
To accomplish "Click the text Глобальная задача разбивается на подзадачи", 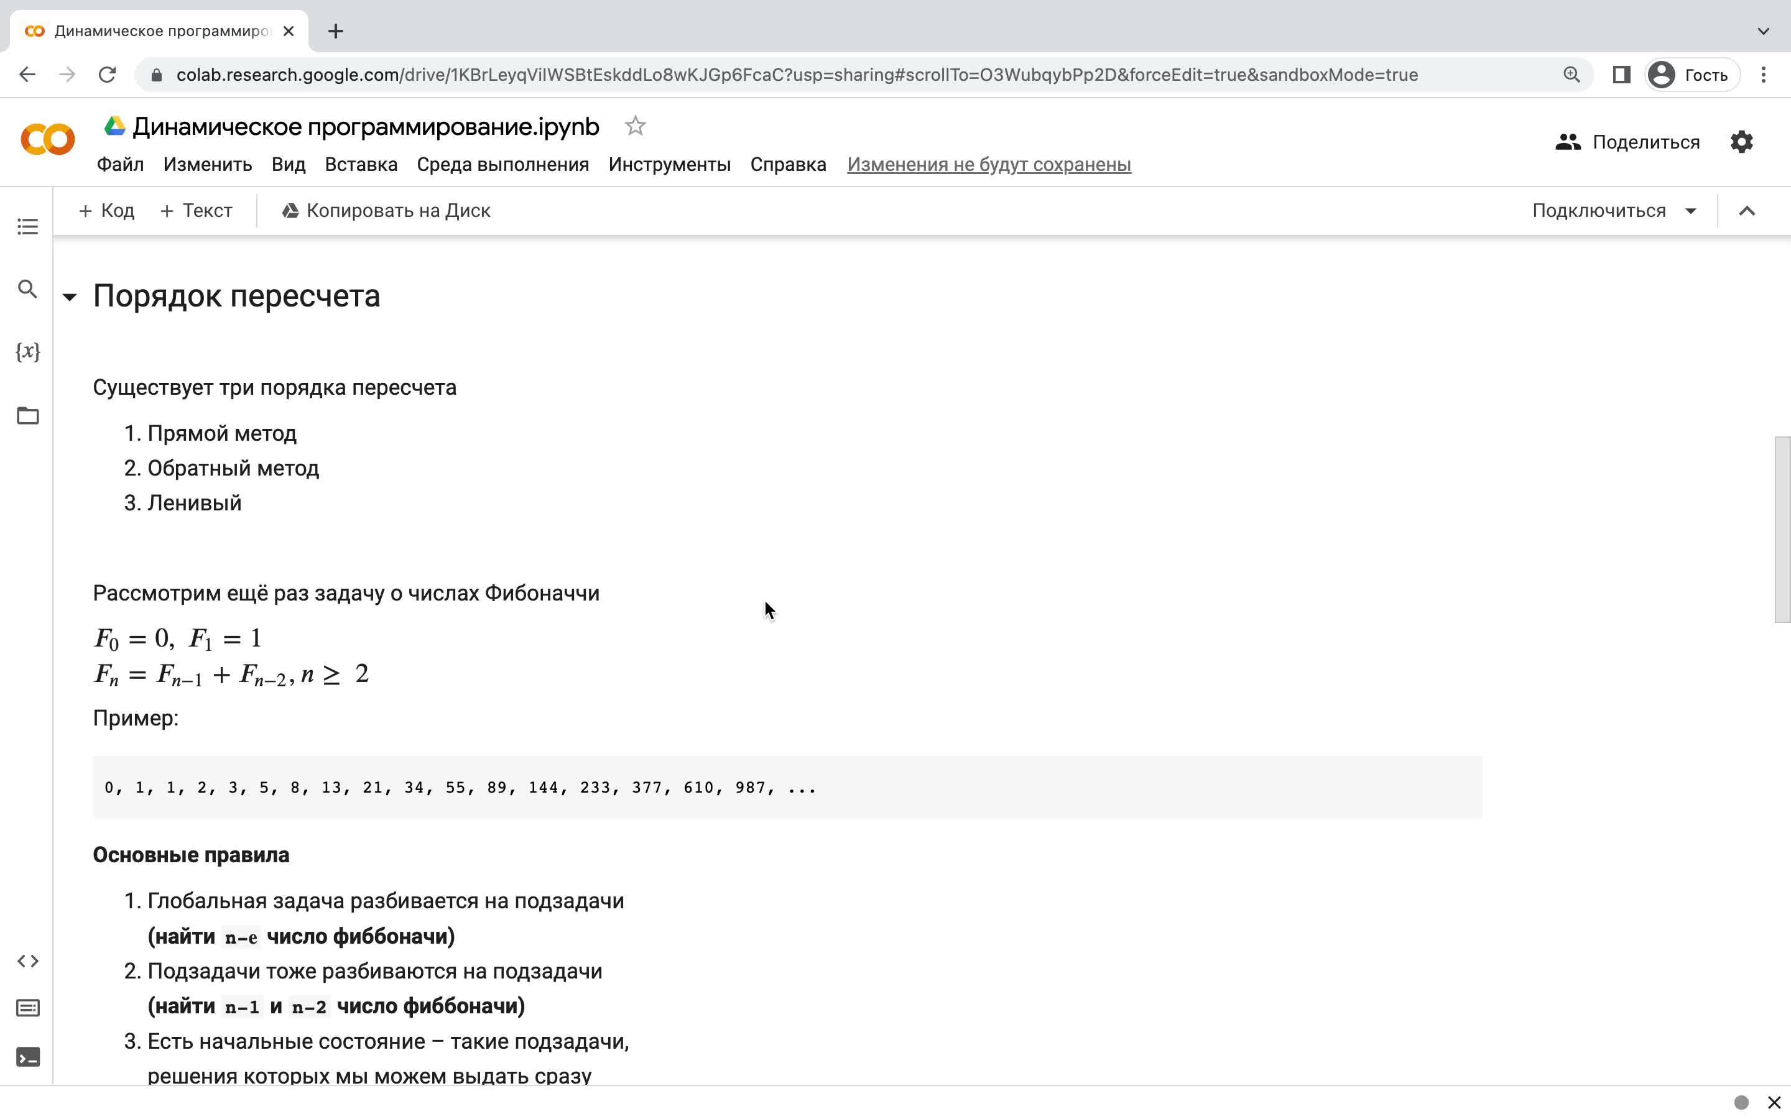I will pos(386,901).
